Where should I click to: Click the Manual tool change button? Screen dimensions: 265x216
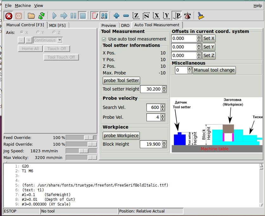215,70
